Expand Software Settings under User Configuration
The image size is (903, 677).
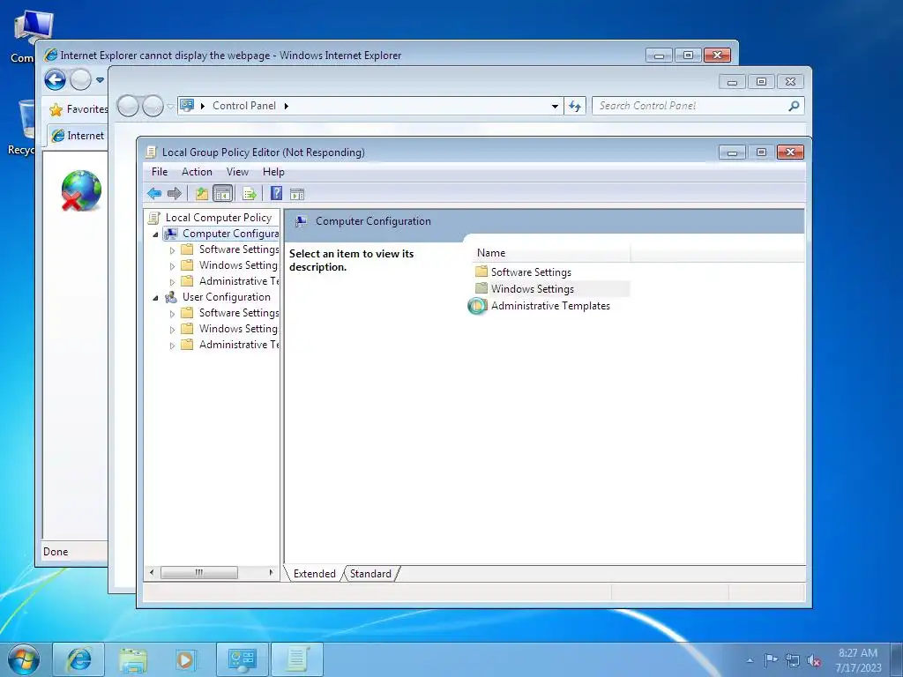(172, 314)
